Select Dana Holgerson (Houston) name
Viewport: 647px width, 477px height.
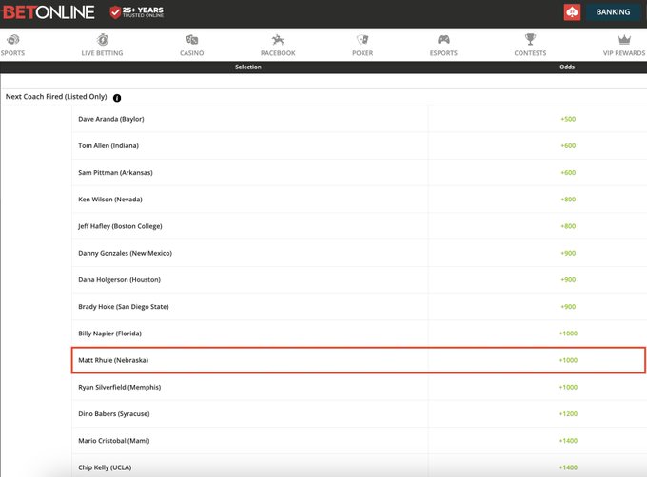tap(119, 279)
